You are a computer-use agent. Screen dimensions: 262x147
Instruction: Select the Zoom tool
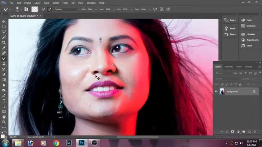click(4, 122)
